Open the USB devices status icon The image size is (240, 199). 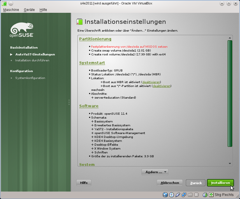[x=177, y=195]
